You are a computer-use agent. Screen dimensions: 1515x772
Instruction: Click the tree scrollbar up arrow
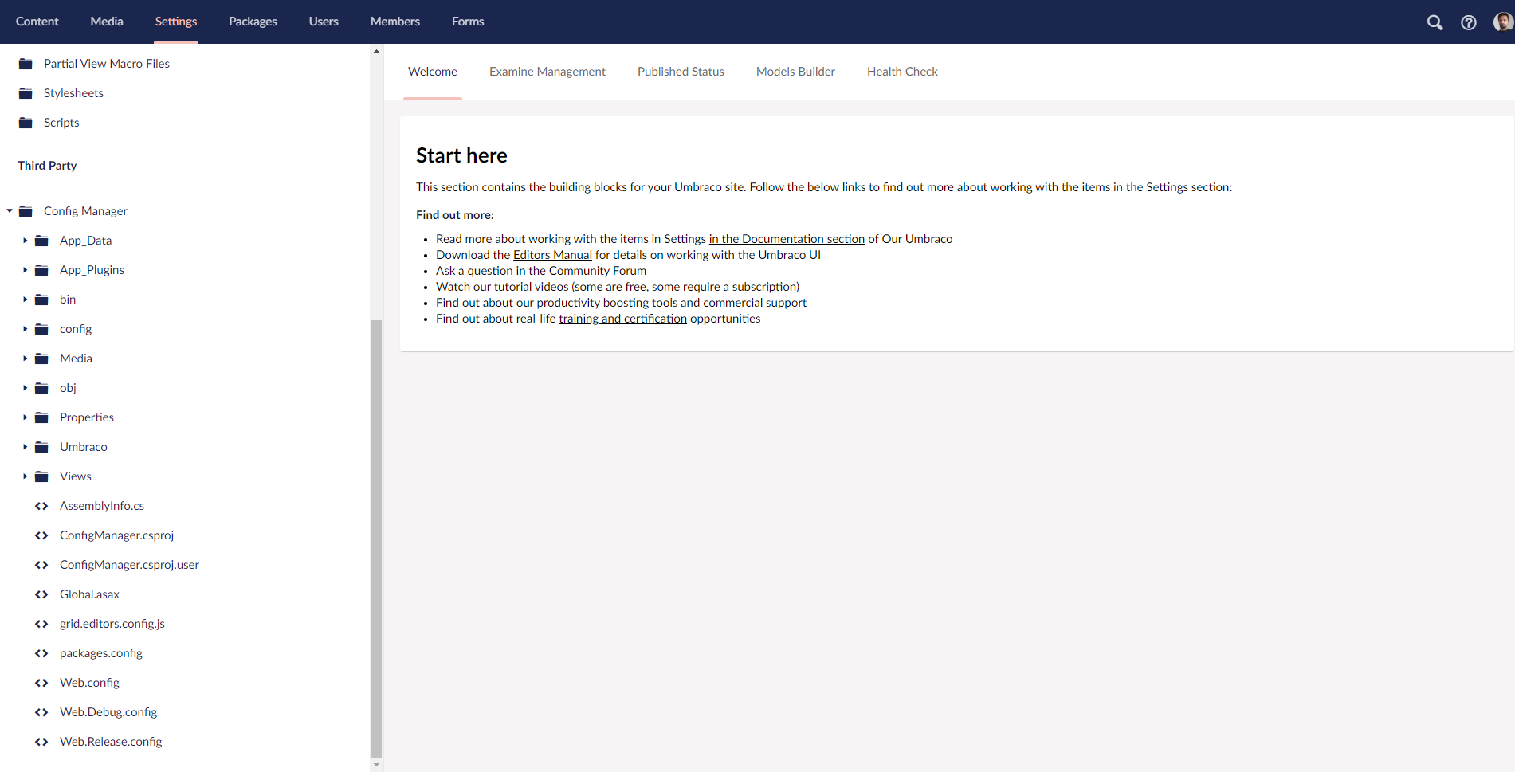coord(376,51)
